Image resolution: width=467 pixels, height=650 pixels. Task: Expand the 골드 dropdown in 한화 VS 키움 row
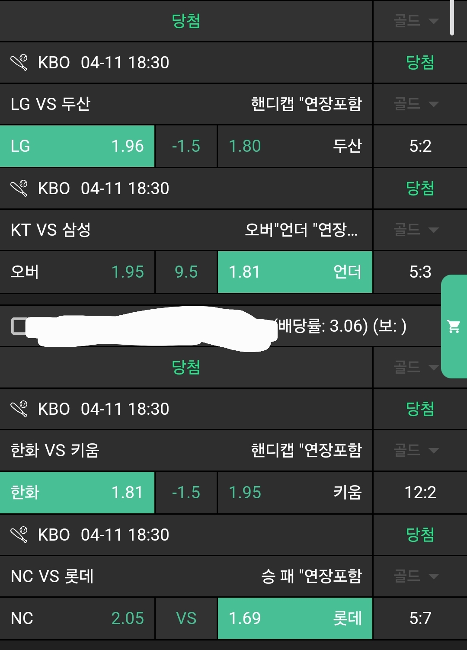pos(416,450)
